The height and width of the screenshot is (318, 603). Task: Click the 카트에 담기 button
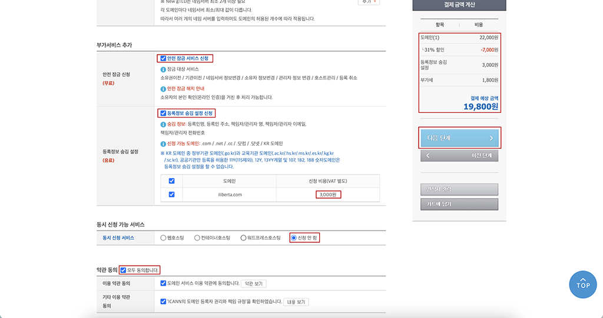[459, 205]
